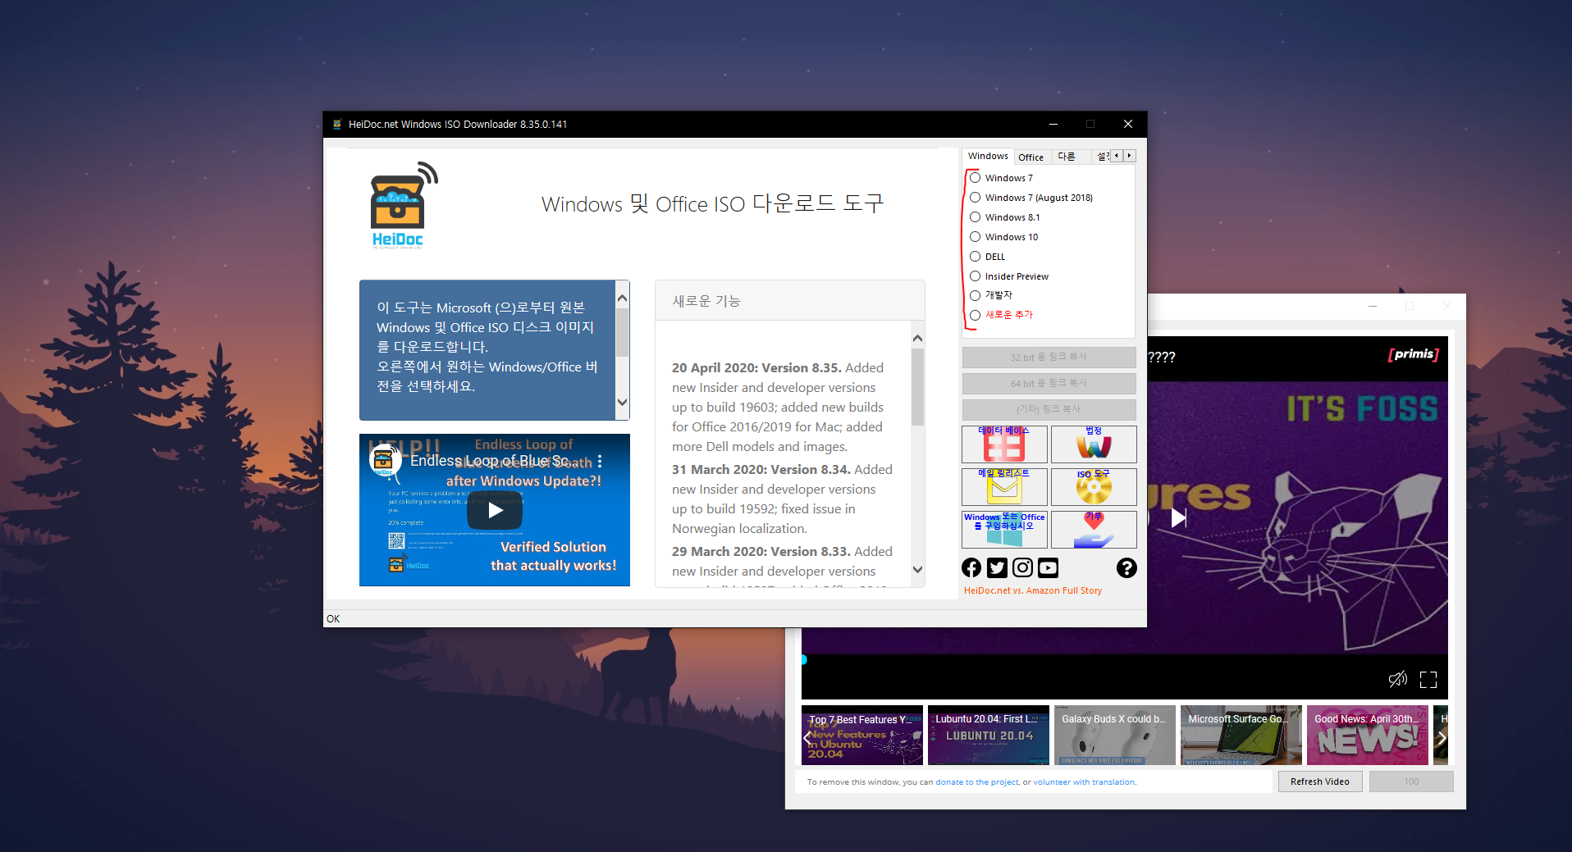
Task: Open the HeiDoc Facebook page icon
Action: click(971, 567)
